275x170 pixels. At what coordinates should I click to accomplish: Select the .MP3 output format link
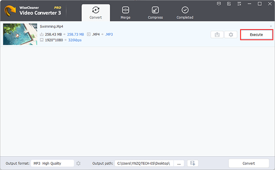(x=109, y=34)
